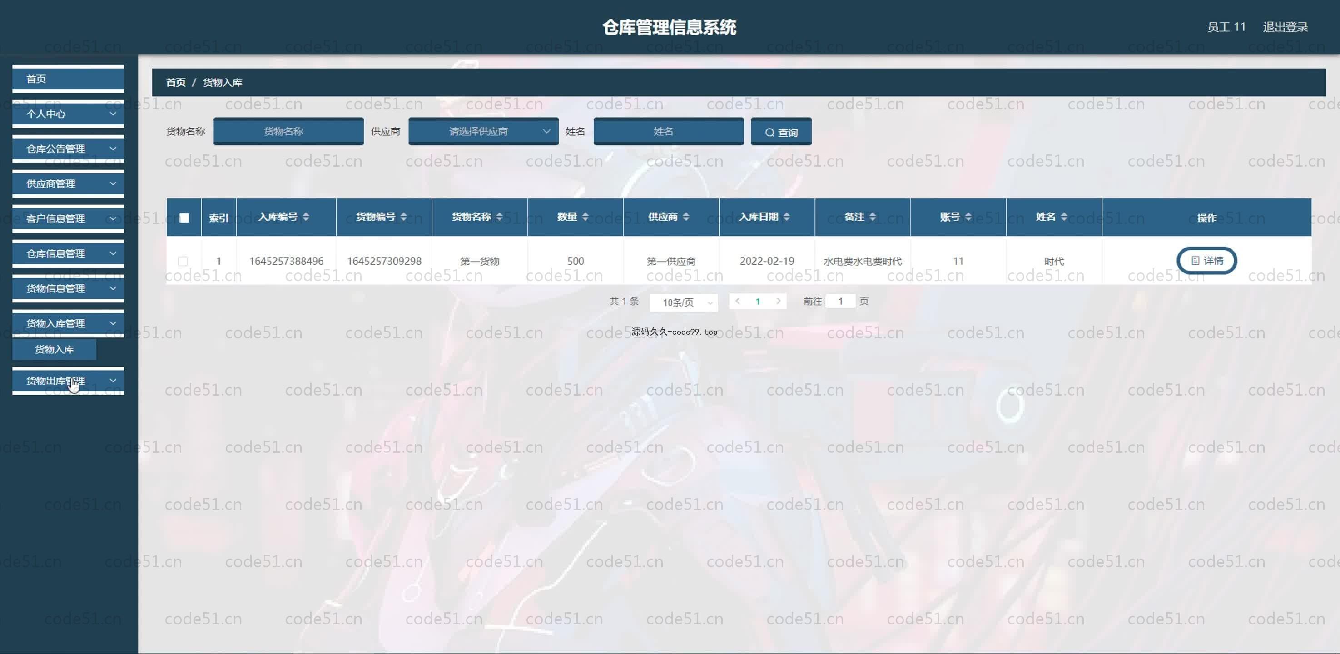This screenshot has height=654, width=1340.
Task: Go to next page arrow
Action: 778,301
